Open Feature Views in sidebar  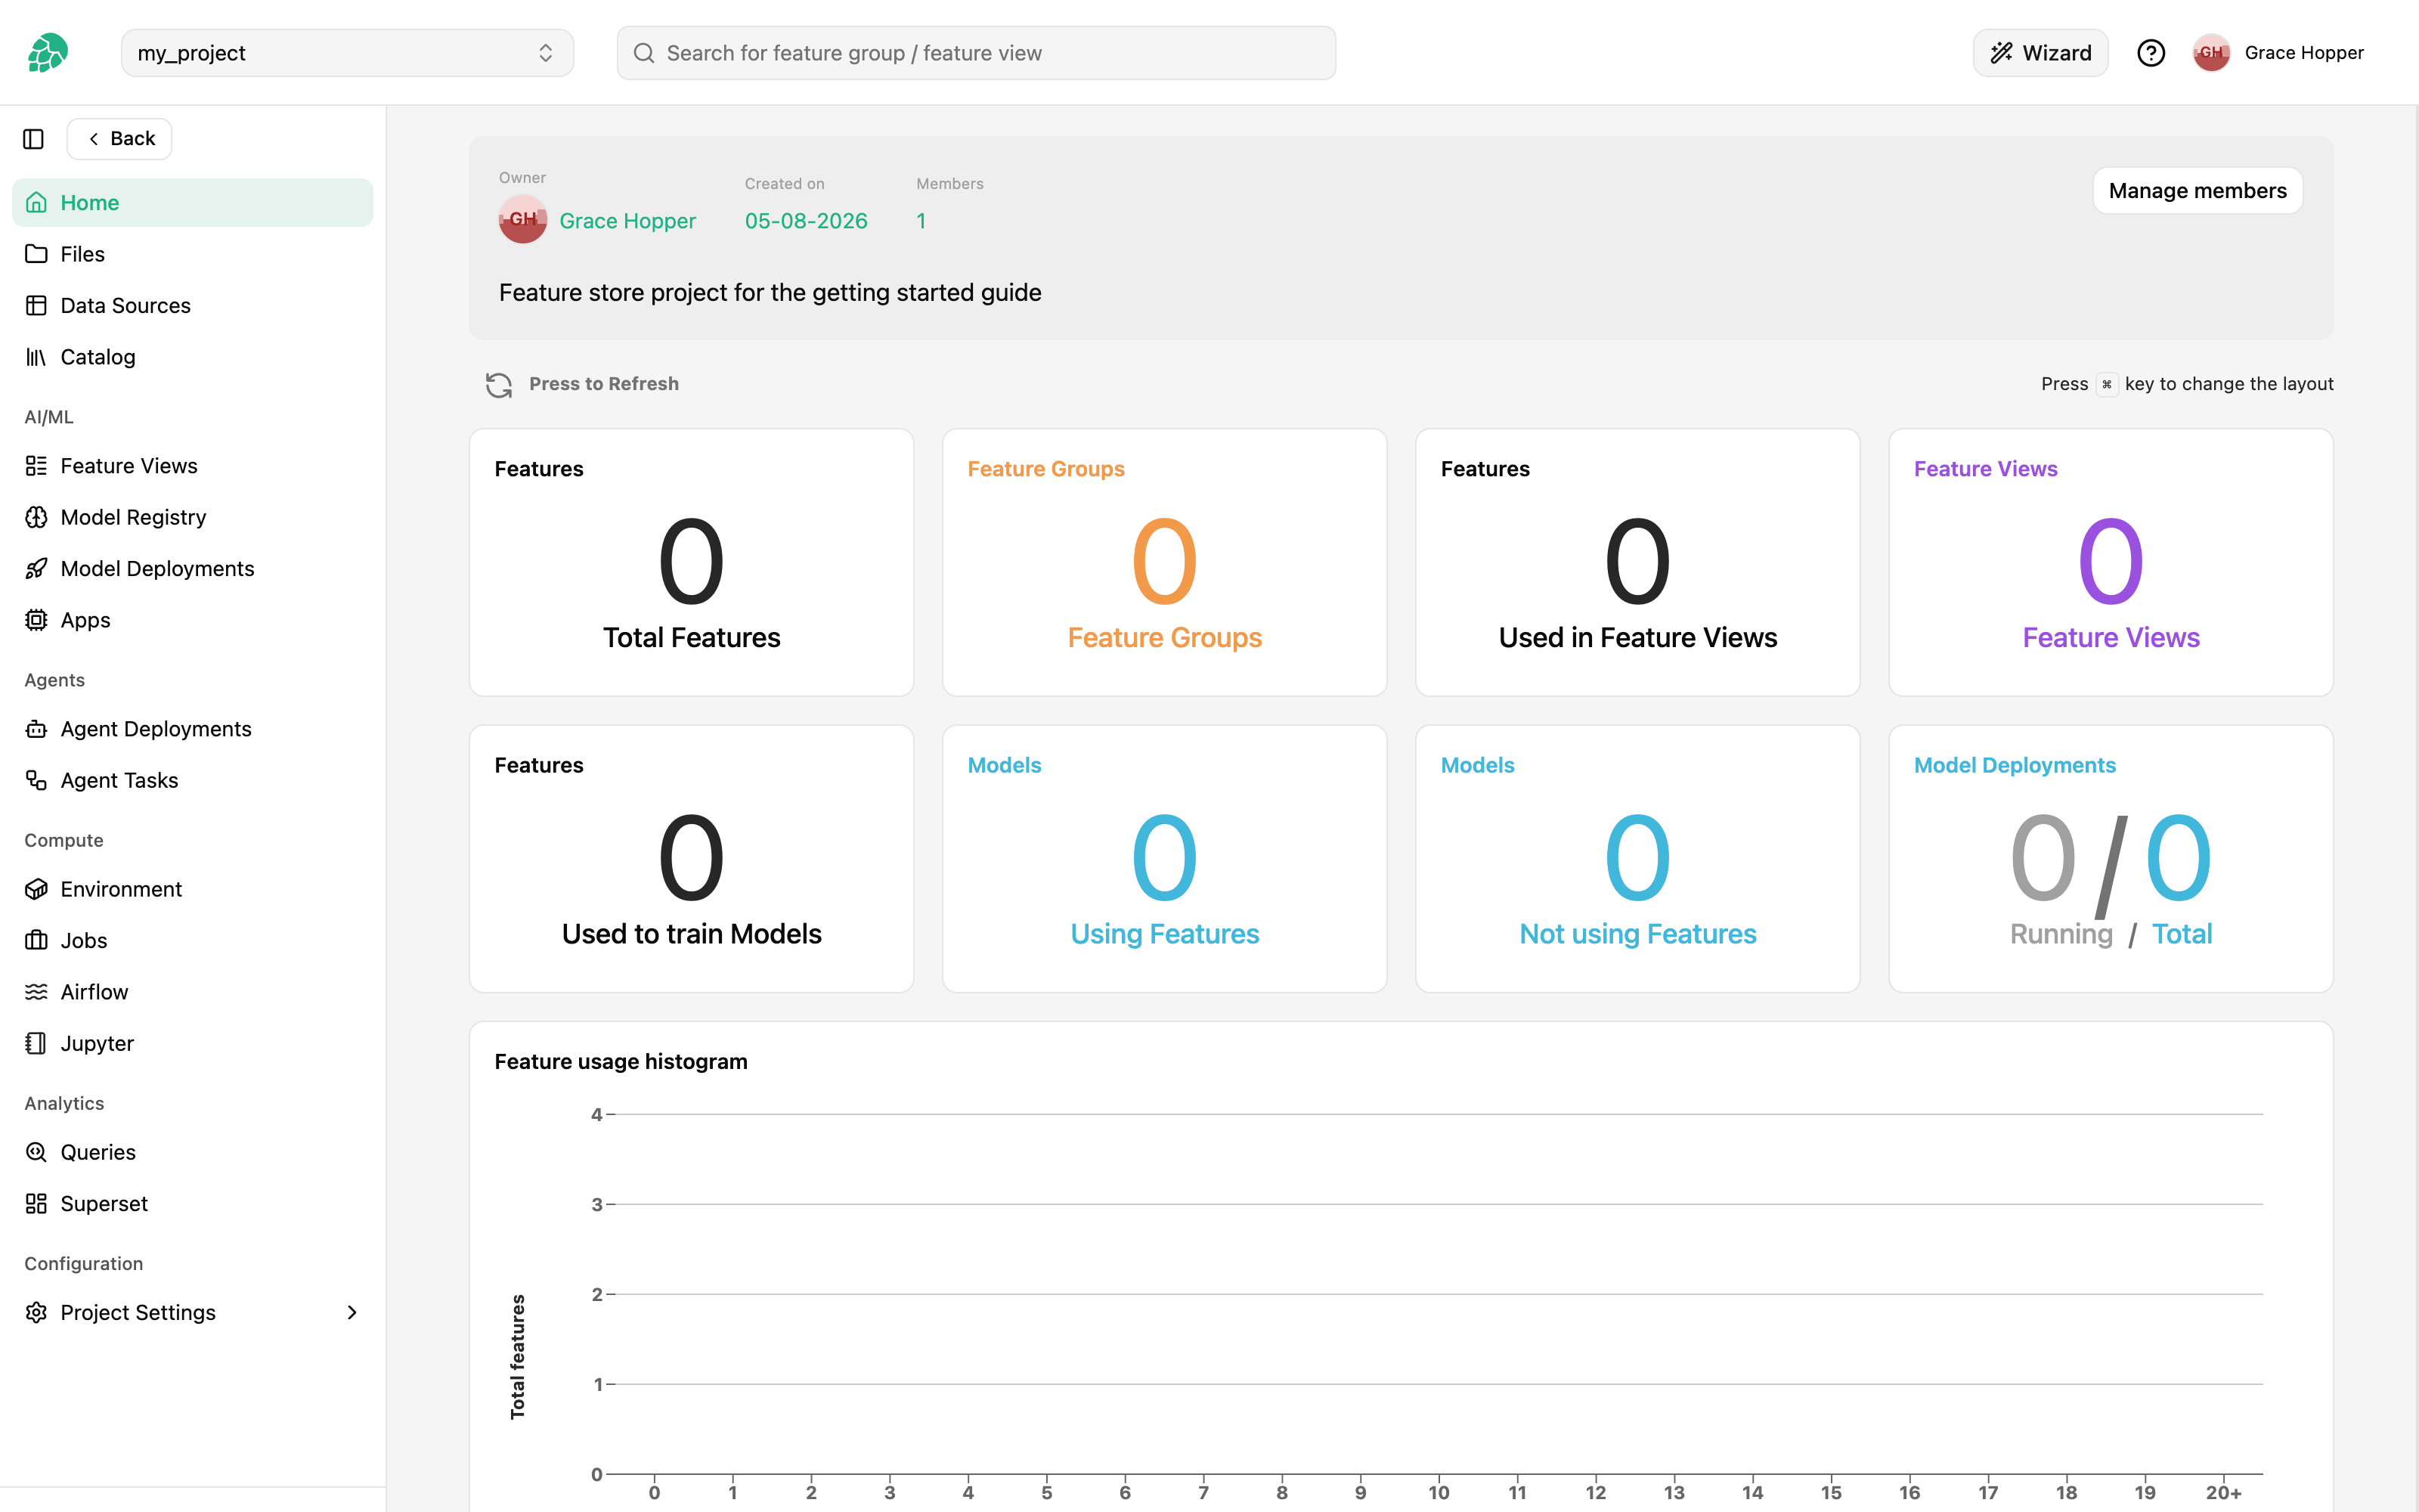(x=192, y=466)
